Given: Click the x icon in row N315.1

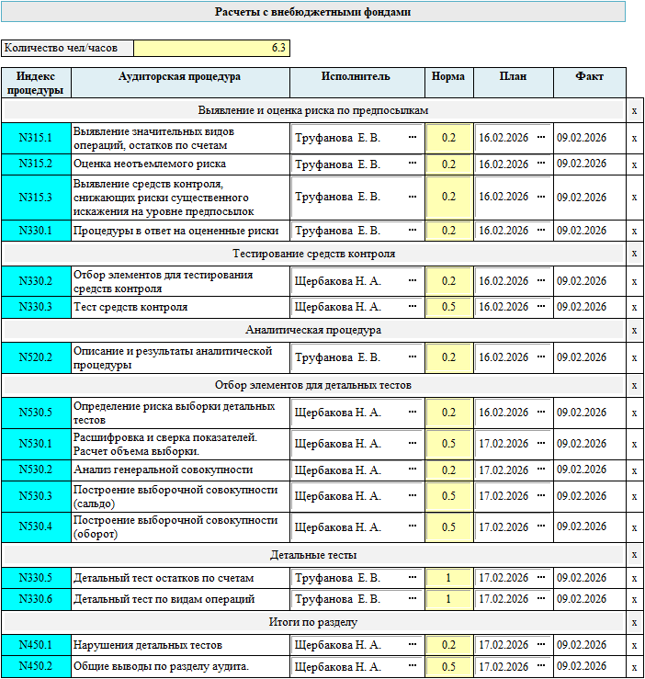Looking at the screenshot, I should click(634, 139).
